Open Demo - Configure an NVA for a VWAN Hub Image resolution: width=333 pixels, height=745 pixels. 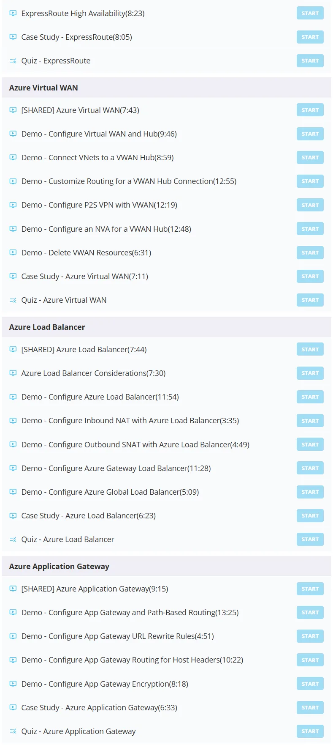point(106,229)
